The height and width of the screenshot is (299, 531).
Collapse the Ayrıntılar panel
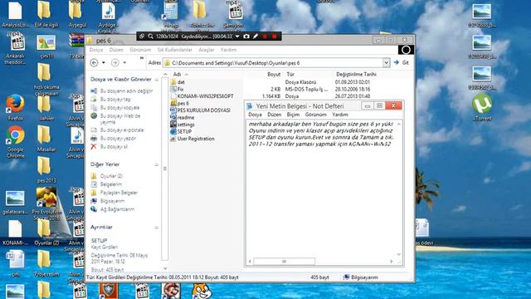tap(157, 228)
